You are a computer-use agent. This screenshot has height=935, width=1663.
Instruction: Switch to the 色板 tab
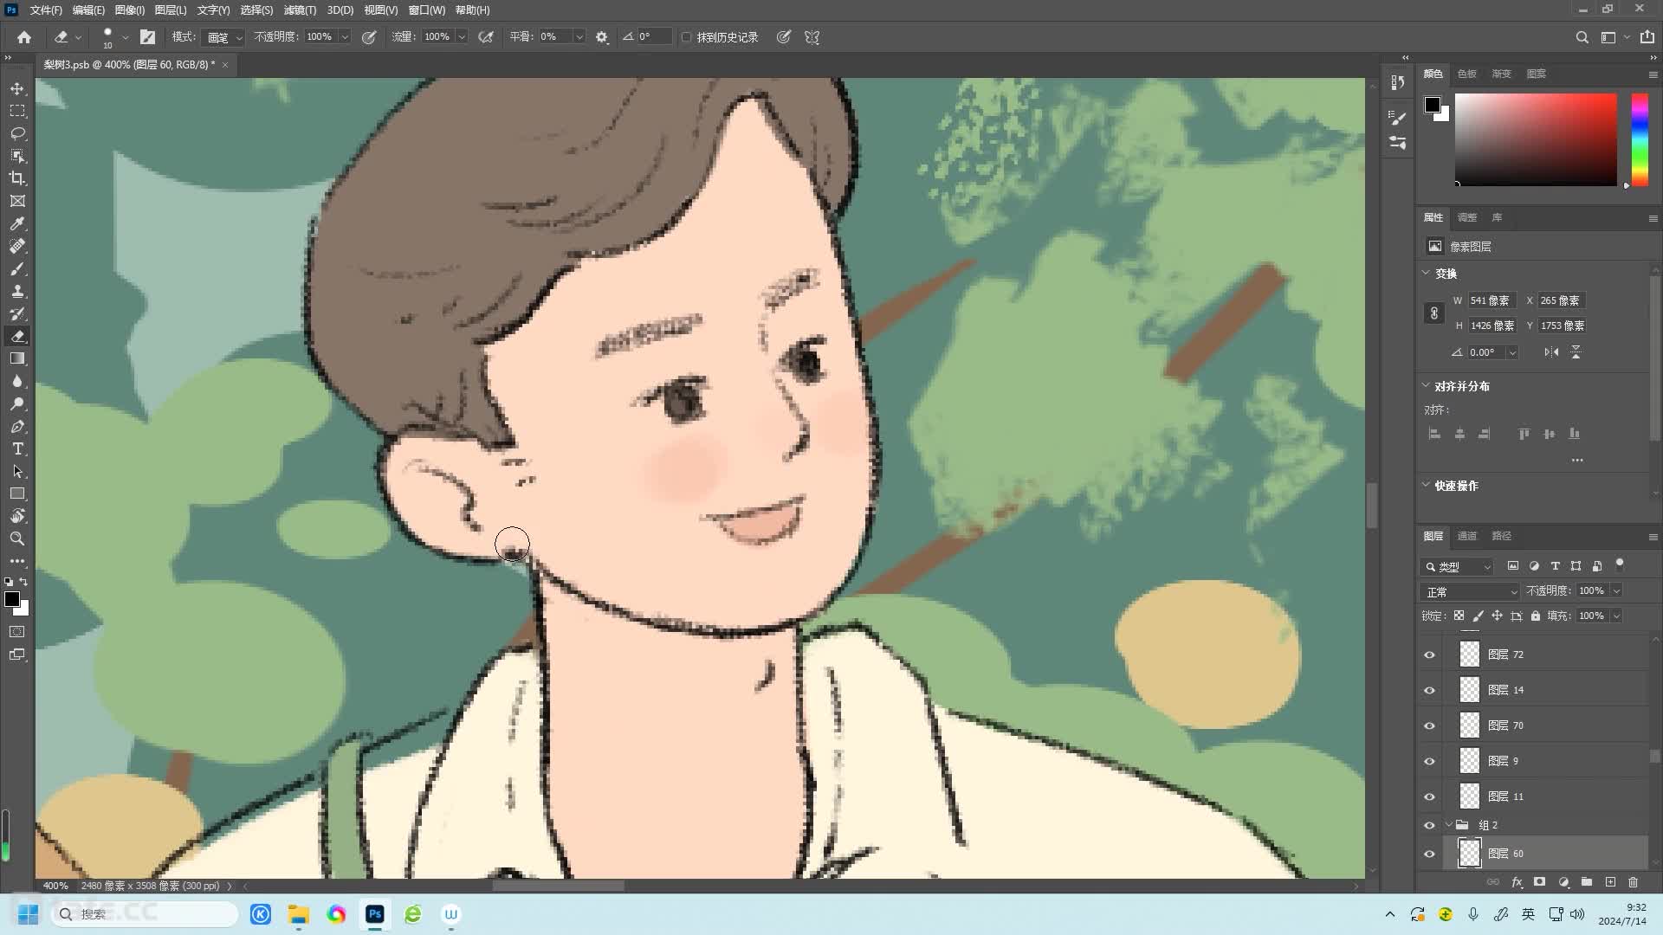tap(1466, 74)
